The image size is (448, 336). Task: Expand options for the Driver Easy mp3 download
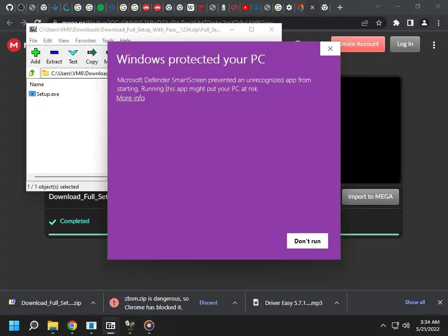point(337,303)
